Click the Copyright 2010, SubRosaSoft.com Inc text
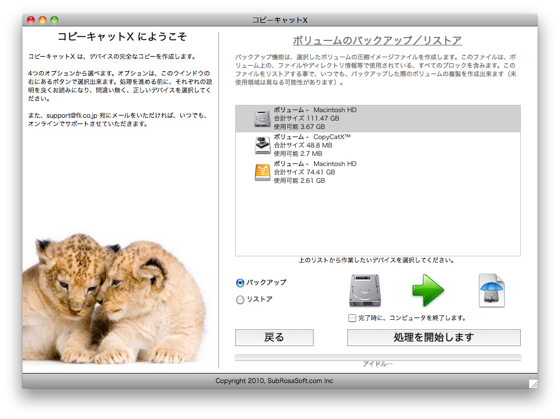560x419 pixels. pyautogui.click(x=274, y=381)
